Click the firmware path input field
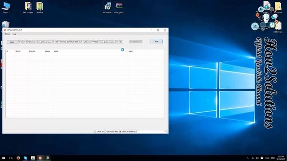The image size is (287, 161). 71,42
